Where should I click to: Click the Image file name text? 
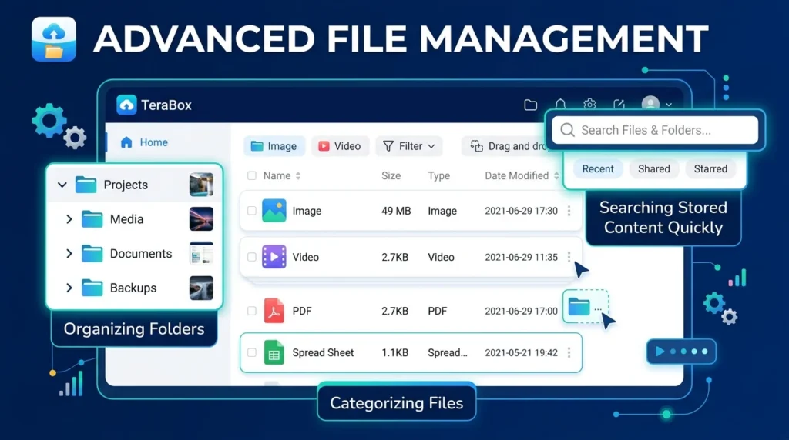pos(307,211)
